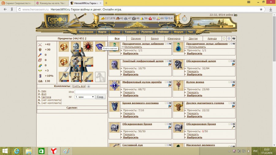Open the Персонаж menu in the game navigation

coord(86,32)
